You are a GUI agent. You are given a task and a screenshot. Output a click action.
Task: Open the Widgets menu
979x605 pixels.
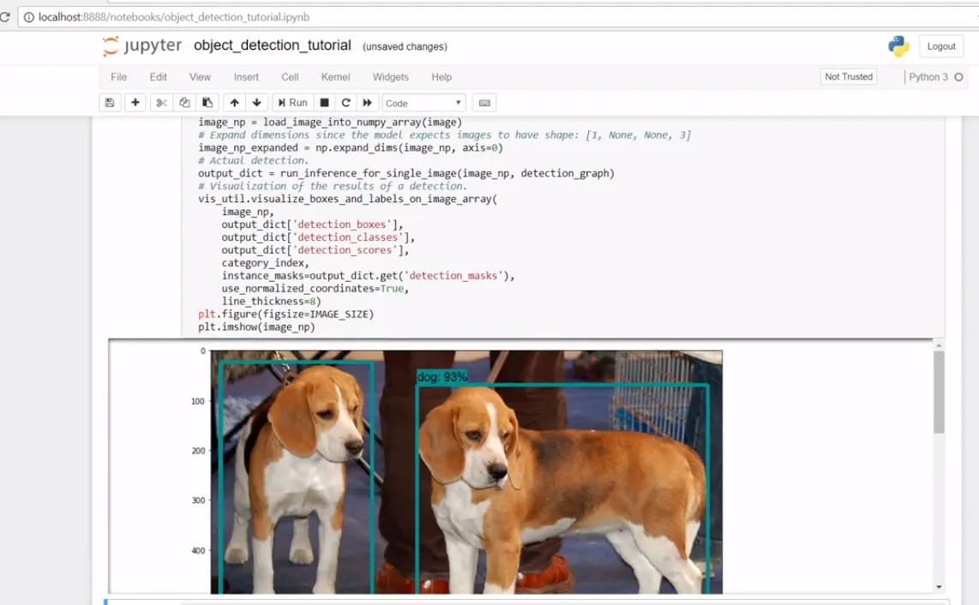coord(390,77)
